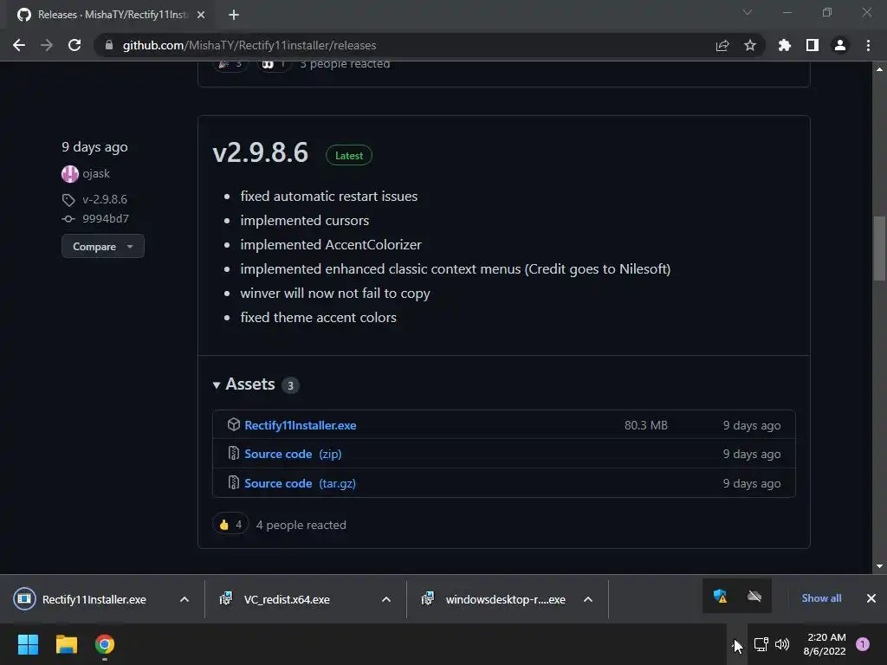Close the downloads bar
Screen dimensions: 887x665
coord(871,598)
